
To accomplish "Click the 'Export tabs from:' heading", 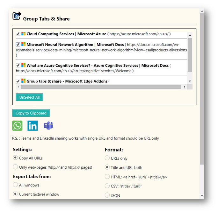I will pyautogui.click(x=32, y=176).
